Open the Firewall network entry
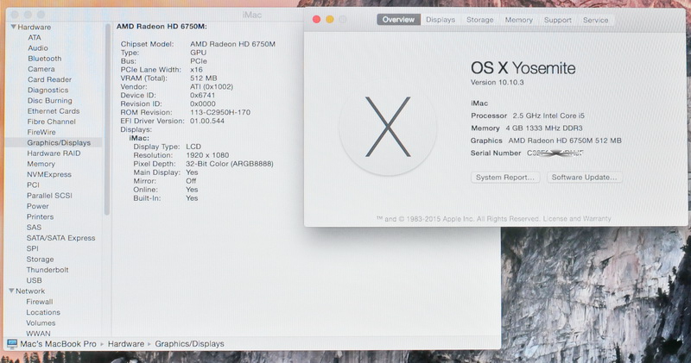691x363 pixels. point(39,302)
